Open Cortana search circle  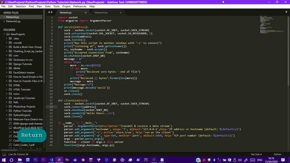11,160
